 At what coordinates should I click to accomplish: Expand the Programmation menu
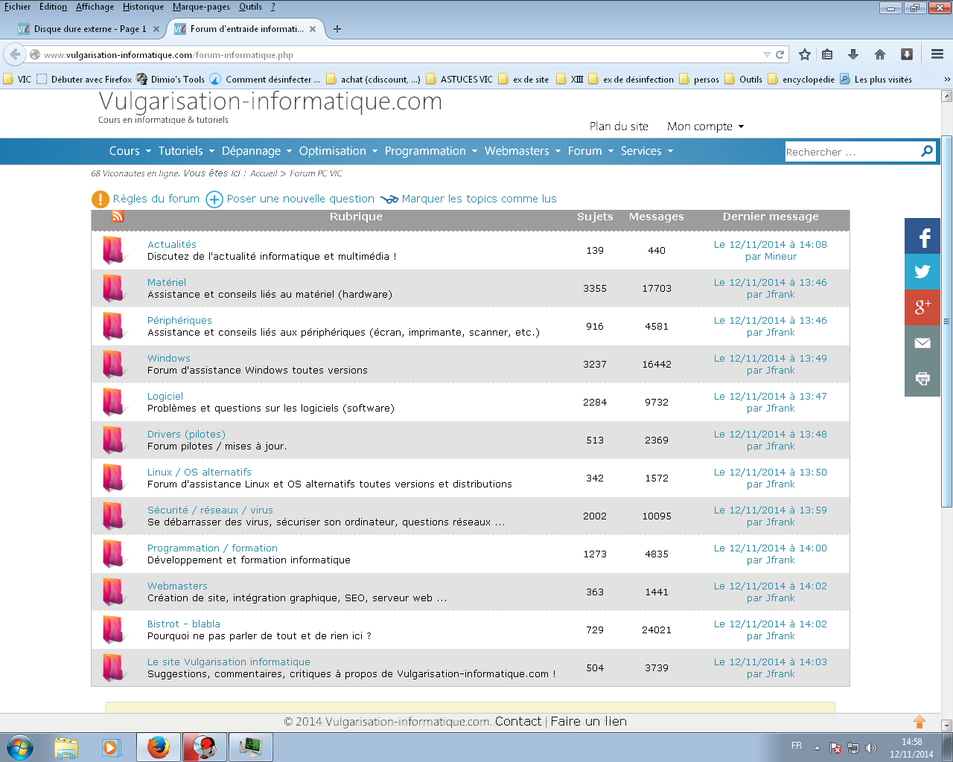431,151
